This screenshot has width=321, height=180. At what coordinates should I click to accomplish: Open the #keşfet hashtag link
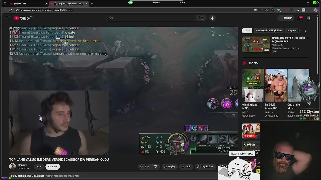50,176
